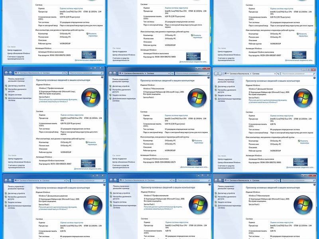
Task: Expand address bar dropdown in 64-bit Максимальная window
Action: pyautogui.click(x=275, y=180)
